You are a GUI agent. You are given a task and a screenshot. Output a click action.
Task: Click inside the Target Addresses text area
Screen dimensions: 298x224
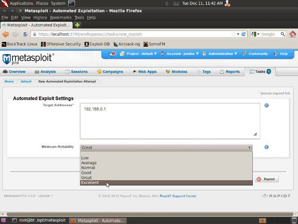[170, 121]
